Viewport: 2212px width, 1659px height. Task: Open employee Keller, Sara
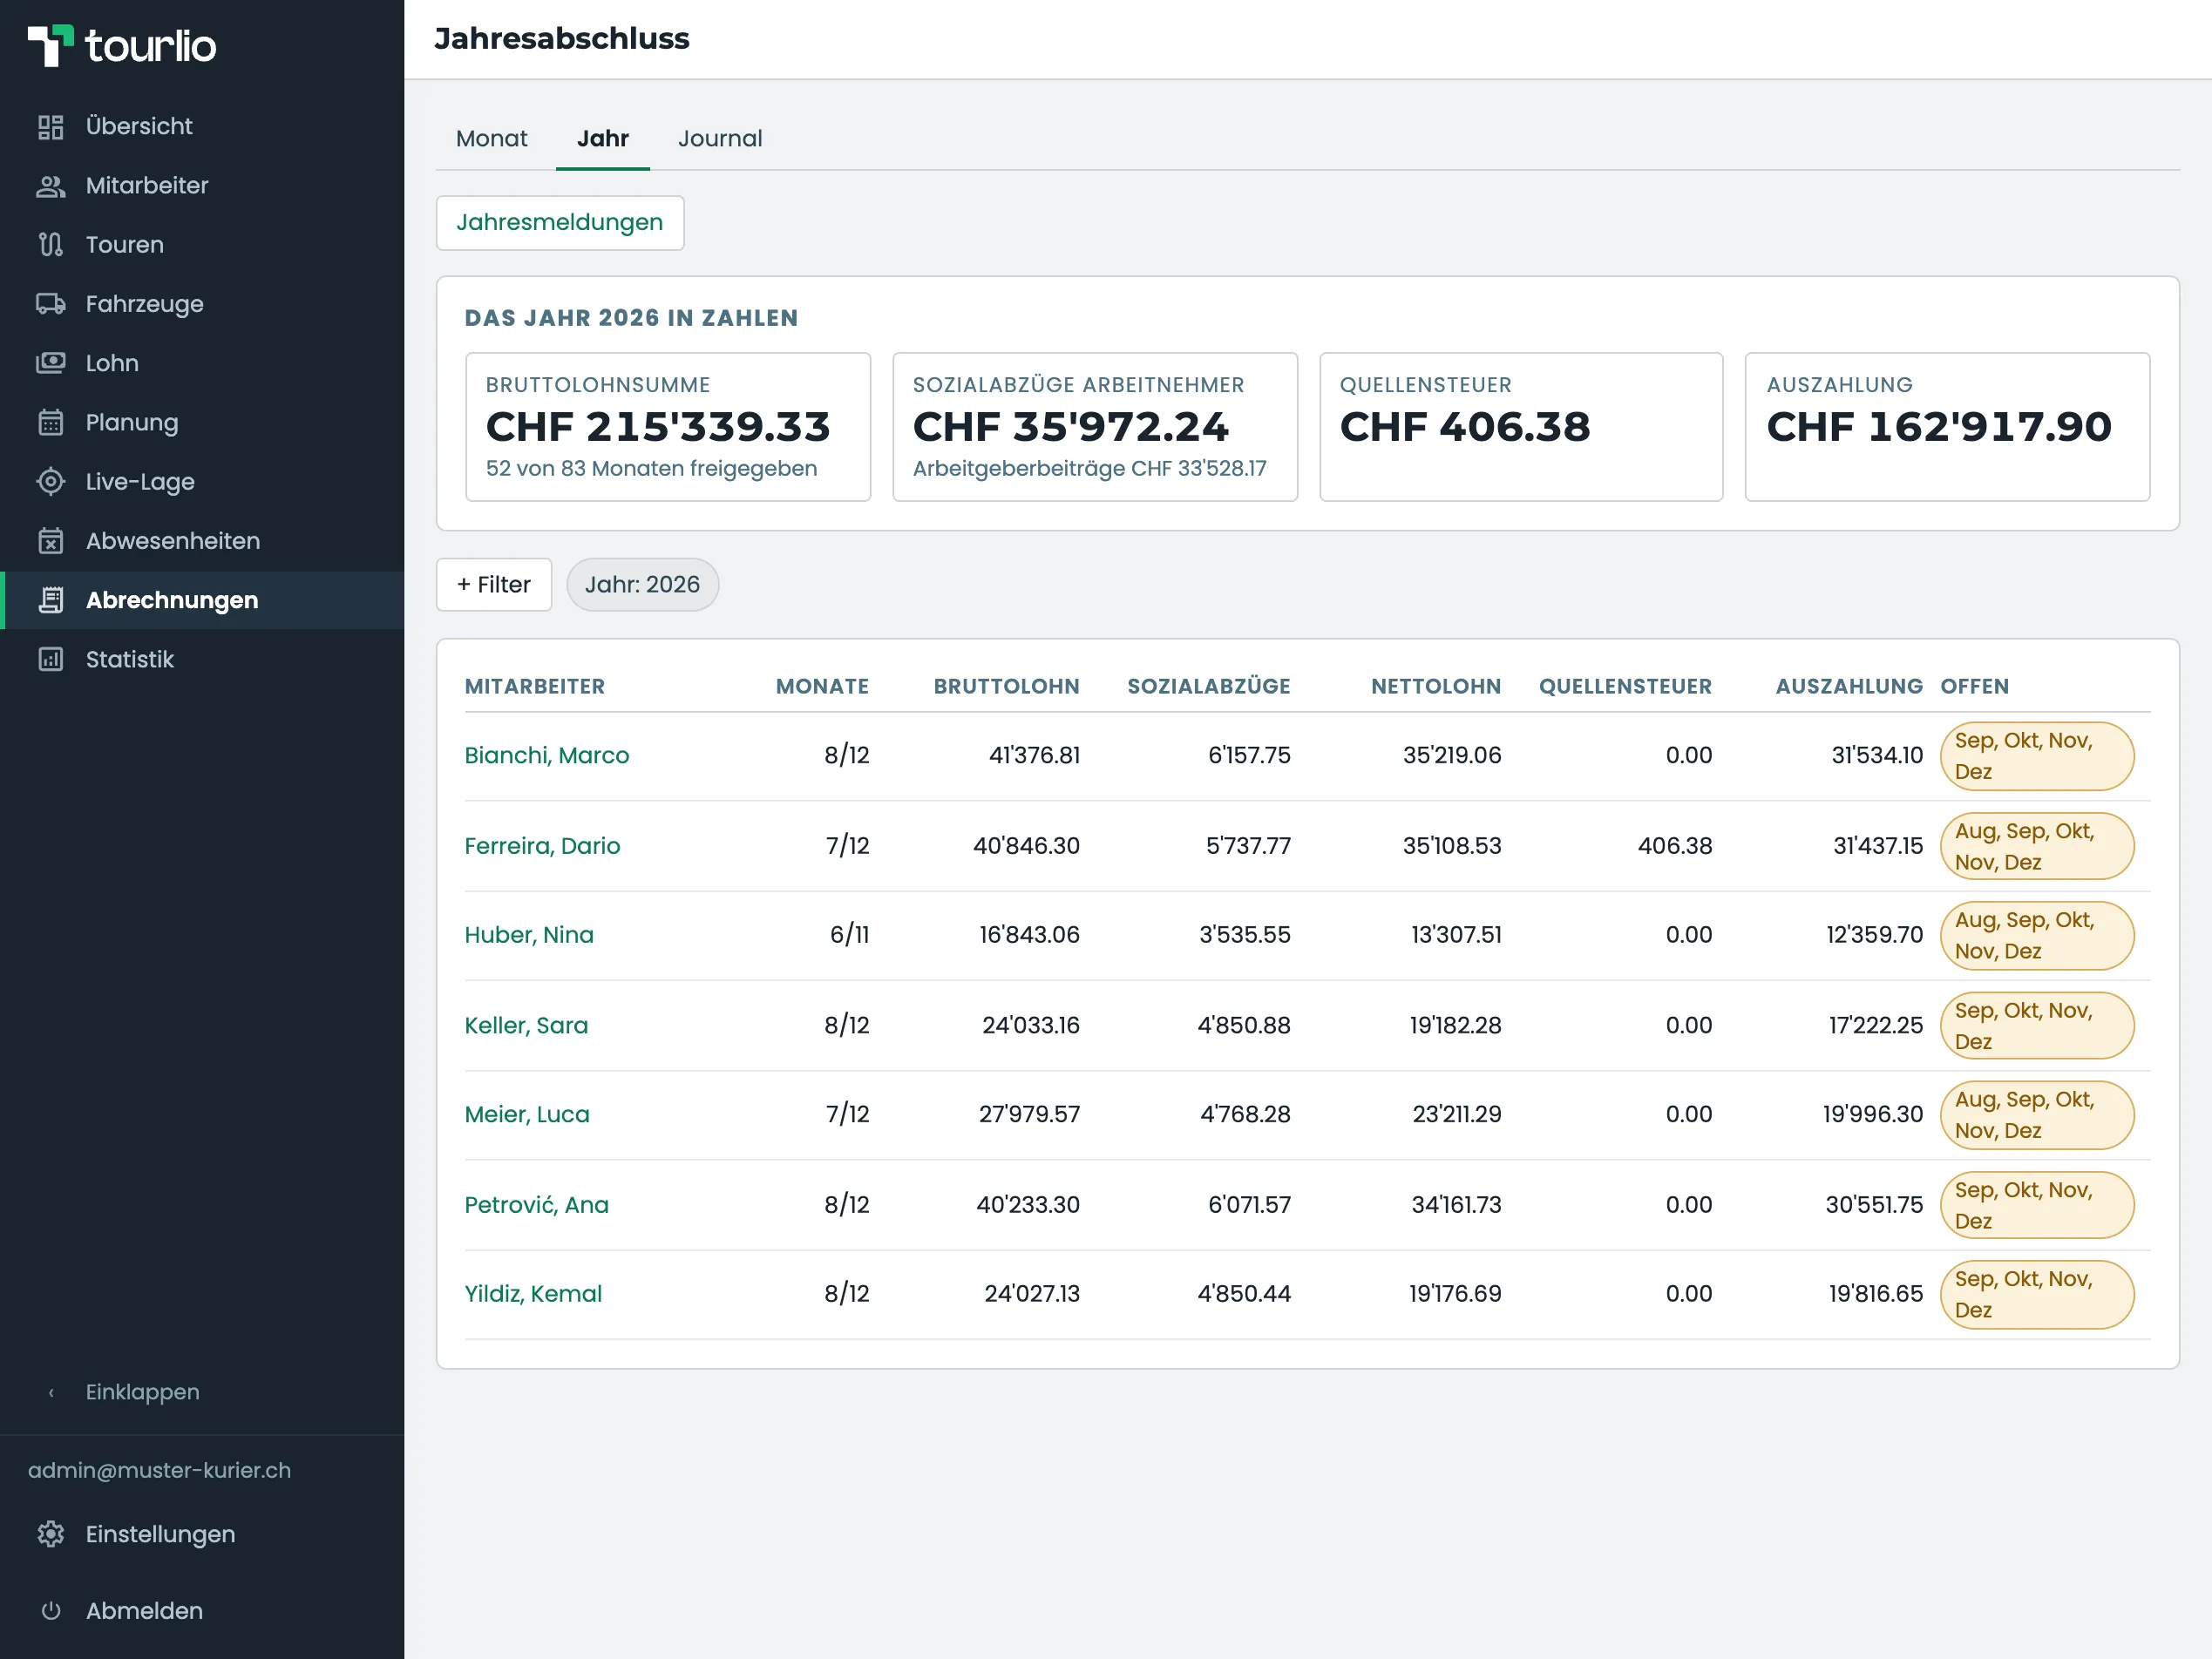[526, 1025]
